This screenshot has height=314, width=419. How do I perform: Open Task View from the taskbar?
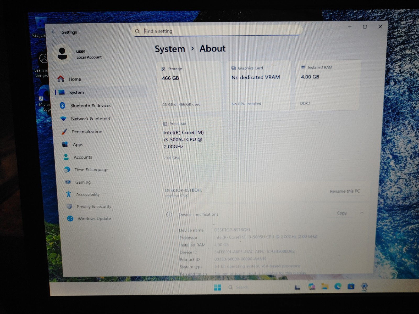(297, 287)
